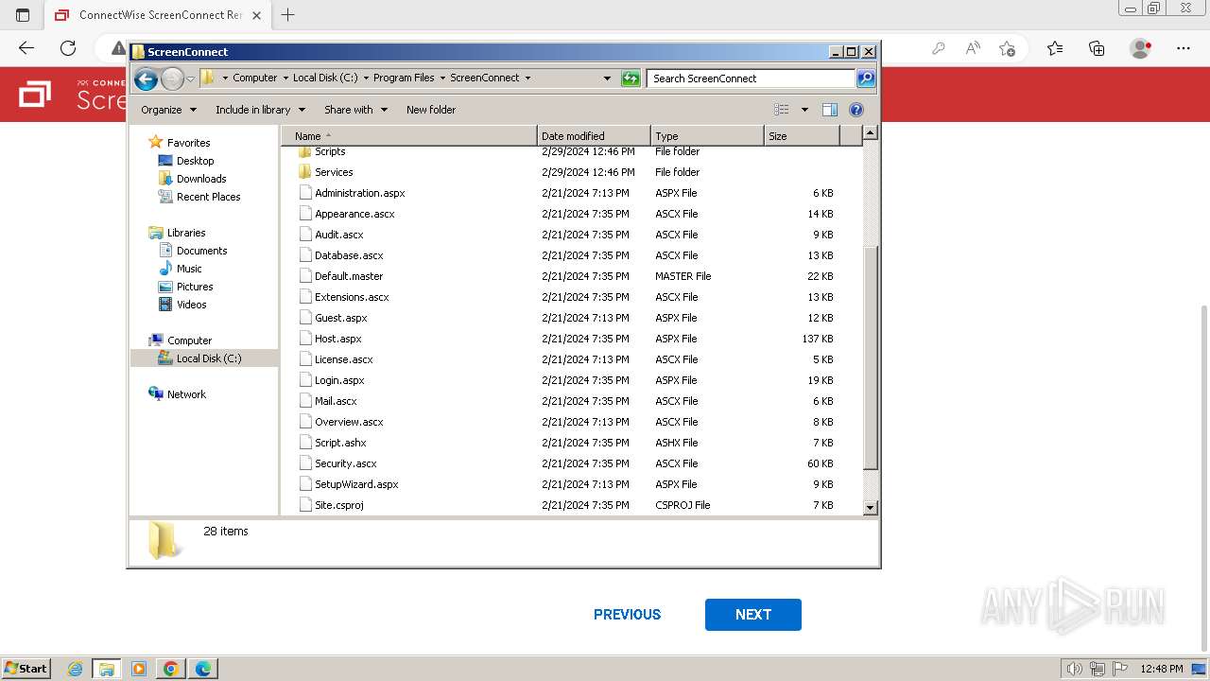Sort by Name column header
This screenshot has height=681, width=1210.
coord(409,136)
